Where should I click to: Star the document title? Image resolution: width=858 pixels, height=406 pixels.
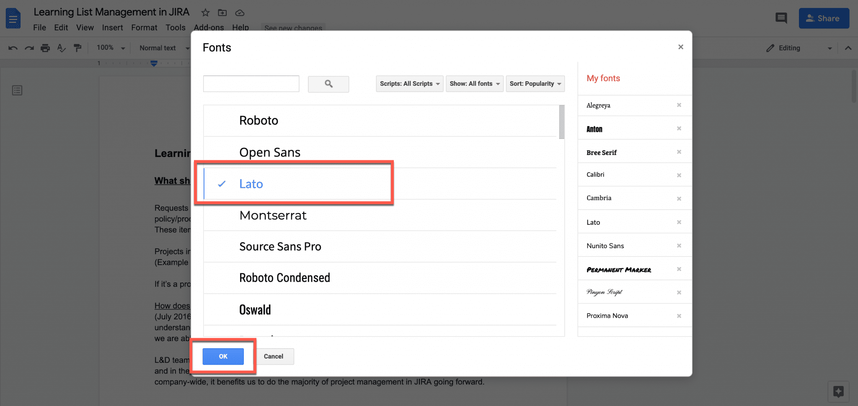[205, 13]
